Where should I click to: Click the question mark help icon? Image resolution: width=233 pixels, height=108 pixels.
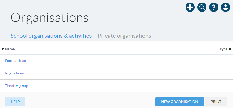(x=214, y=7)
